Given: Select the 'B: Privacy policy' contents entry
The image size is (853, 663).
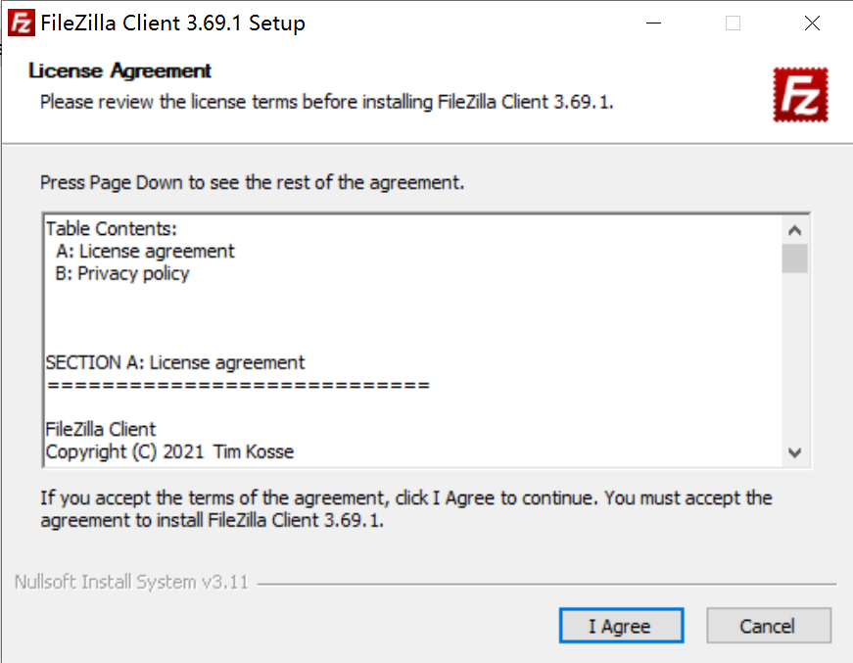Looking at the screenshot, I should click(x=122, y=274).
